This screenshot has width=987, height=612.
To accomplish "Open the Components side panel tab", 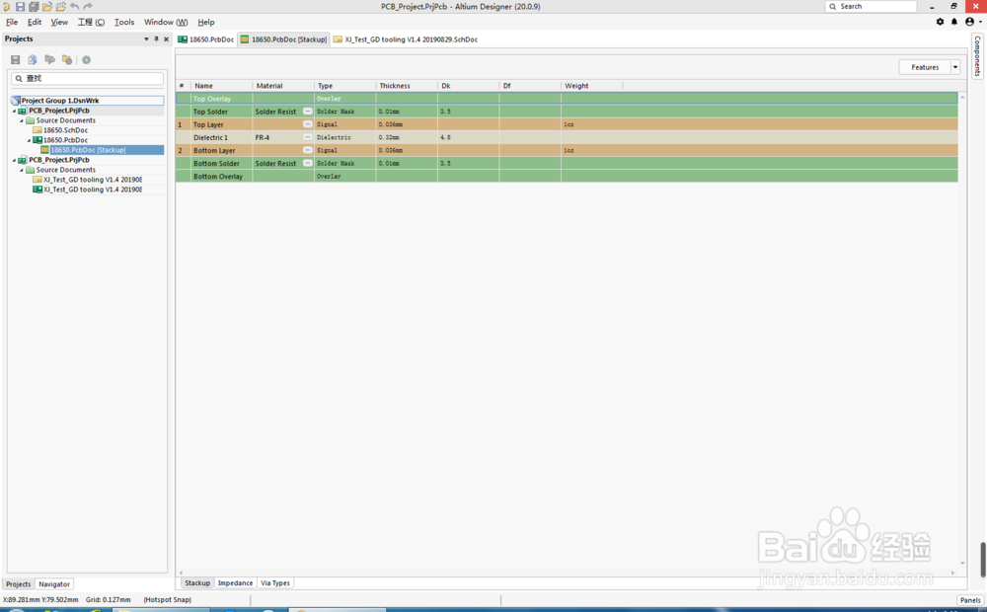I will [977, 55].
